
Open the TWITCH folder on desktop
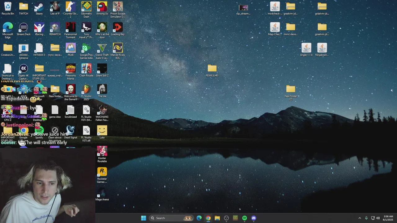pyautogui.click(x=24, y=8)
